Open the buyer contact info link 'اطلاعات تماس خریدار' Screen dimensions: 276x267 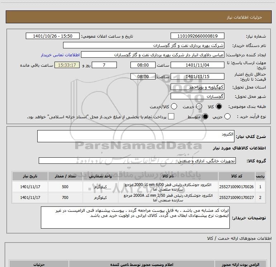tap(60, 55)
